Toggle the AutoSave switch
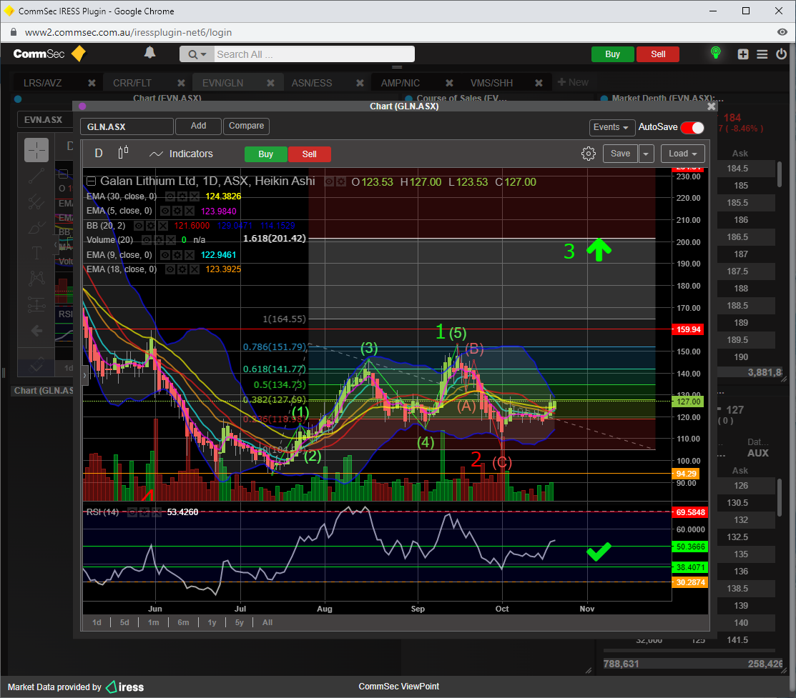This screenshot has width=796, height=698. pos(692,127)
